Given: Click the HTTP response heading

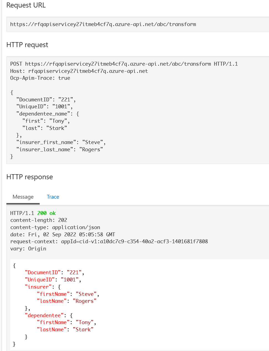Looking at the screenshot, I should pyautogui.click(x=29, y=177).
